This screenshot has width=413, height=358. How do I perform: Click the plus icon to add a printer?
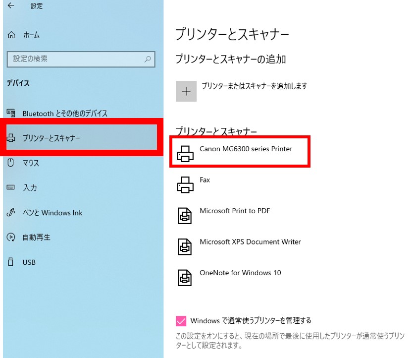186,91
